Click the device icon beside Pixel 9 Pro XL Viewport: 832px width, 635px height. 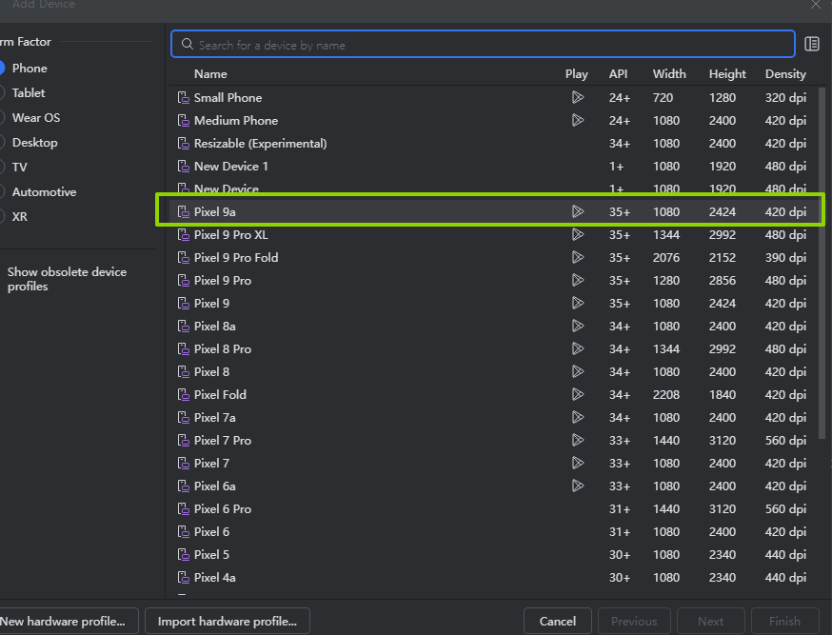click(184, 234)
